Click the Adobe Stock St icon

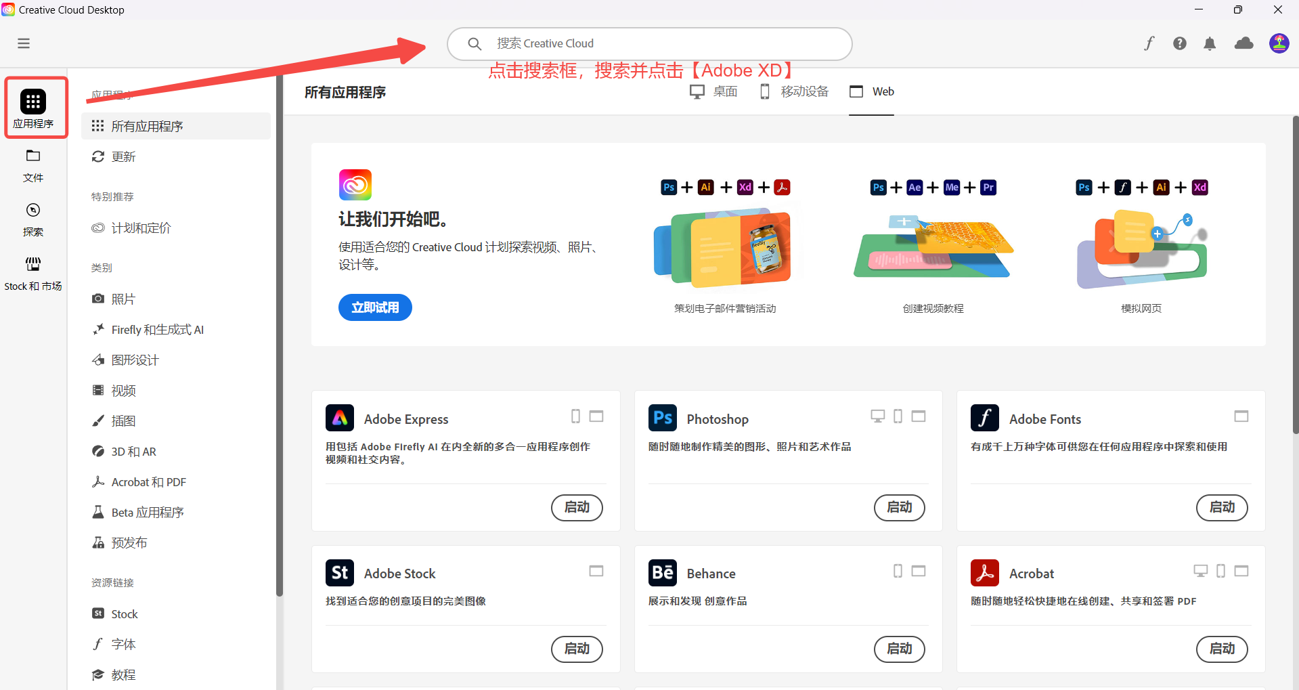tap(340, 573)
